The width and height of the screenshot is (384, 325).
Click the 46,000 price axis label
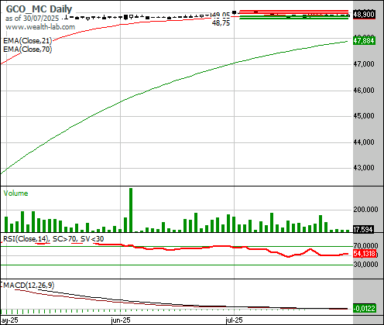[x=364, y=91]
